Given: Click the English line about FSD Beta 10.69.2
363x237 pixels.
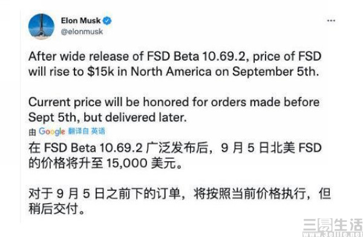Looking at the screenshot, I should click(x=175, y=56).
